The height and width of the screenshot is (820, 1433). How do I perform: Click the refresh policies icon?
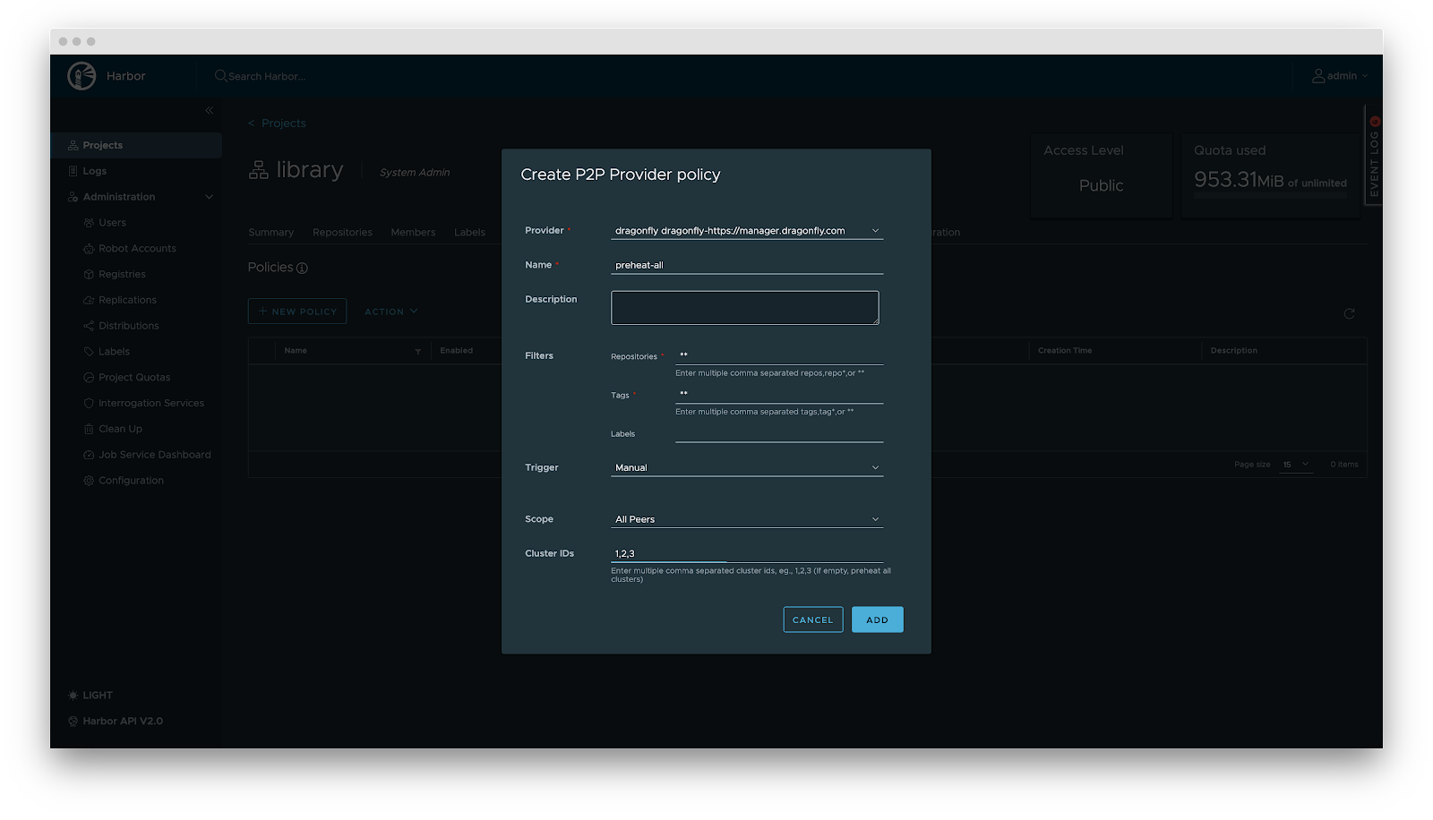pyautogui.click(x=1349, y=313)
